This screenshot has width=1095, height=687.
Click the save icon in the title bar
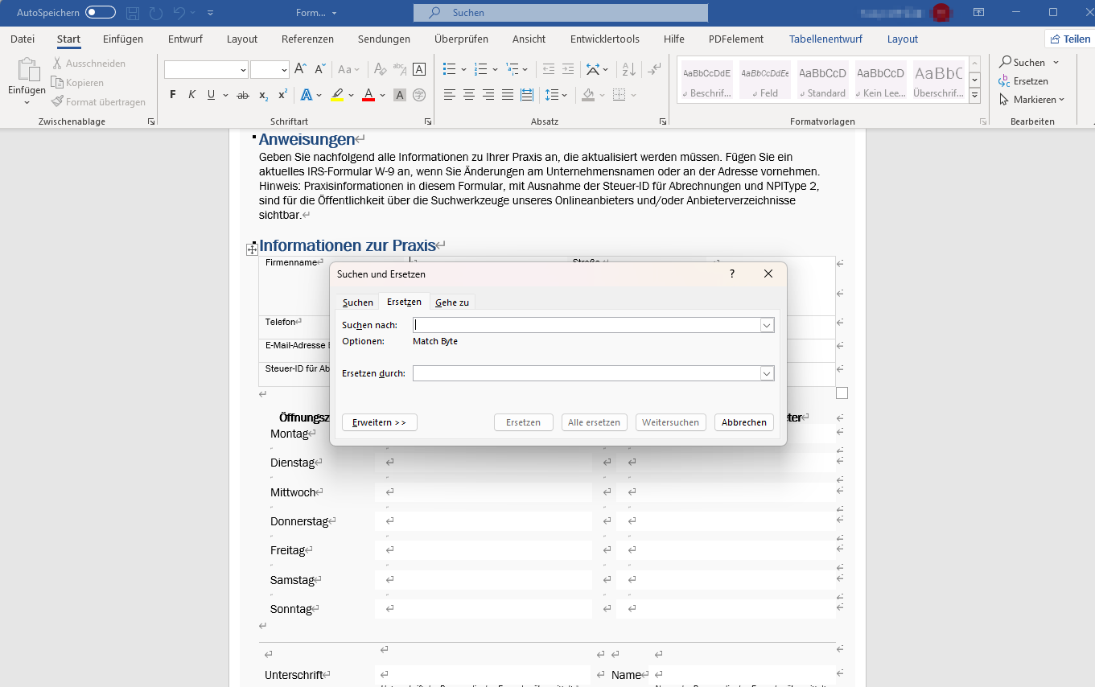tap(133, 13)
